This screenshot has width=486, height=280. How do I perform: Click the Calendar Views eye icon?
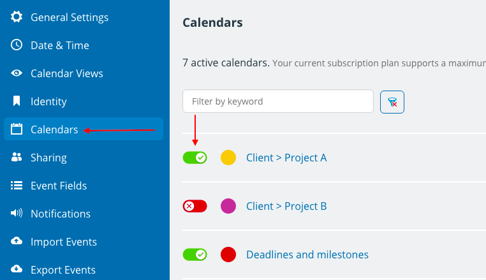coord(17,73)
